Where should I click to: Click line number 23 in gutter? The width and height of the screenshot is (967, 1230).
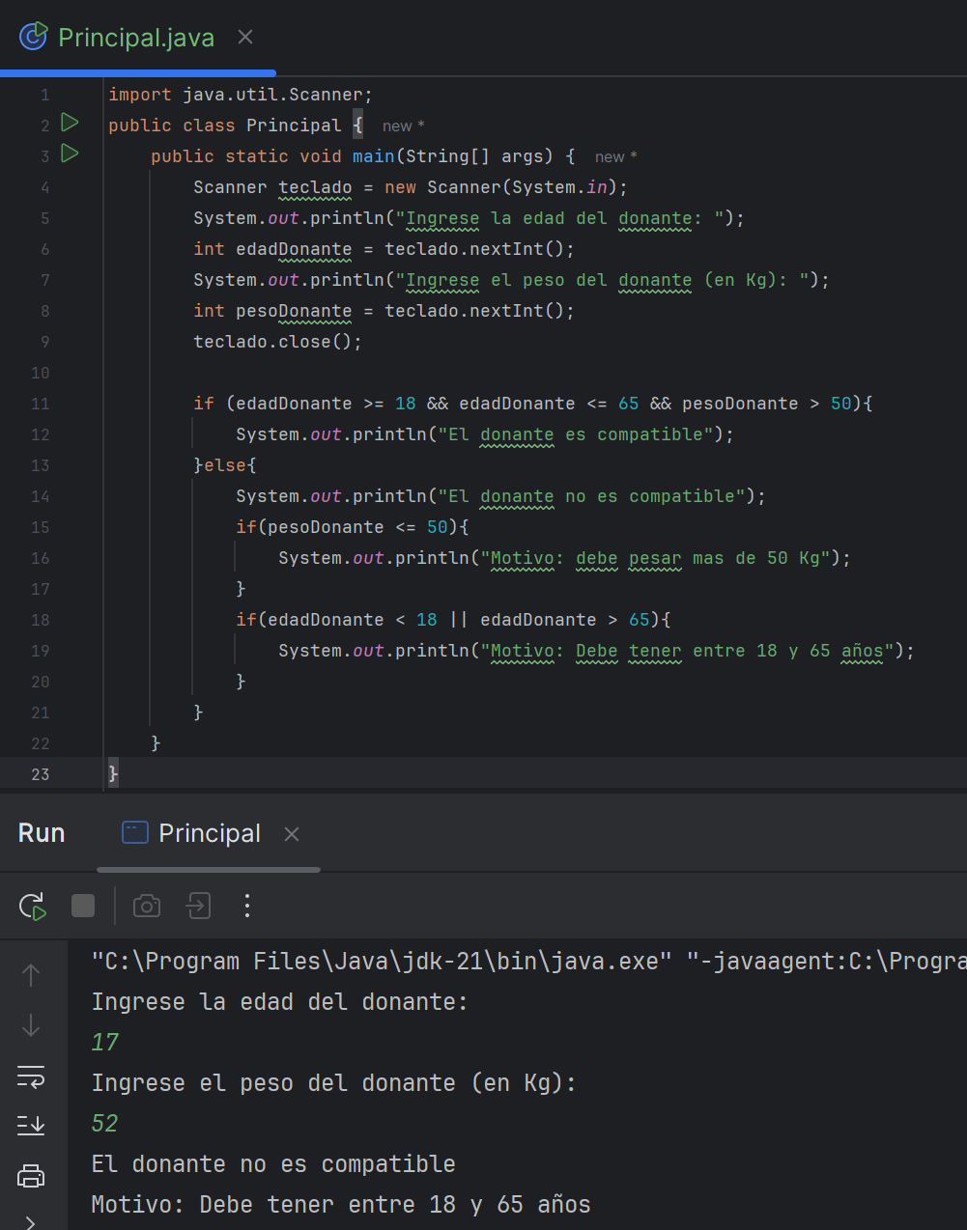[x=40, y=774]
